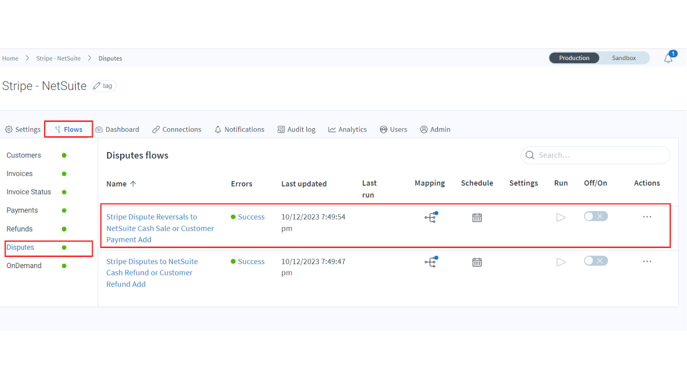Select Payments flow group

(22, 211)
